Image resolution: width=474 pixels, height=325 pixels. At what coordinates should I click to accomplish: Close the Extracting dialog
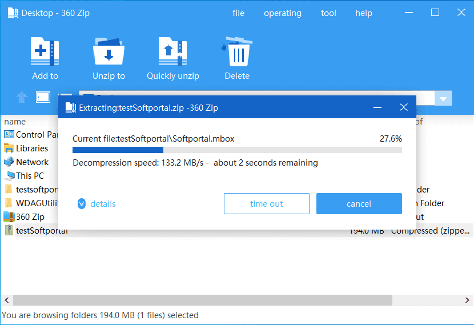pyautogui.click(x=404, y=107)
